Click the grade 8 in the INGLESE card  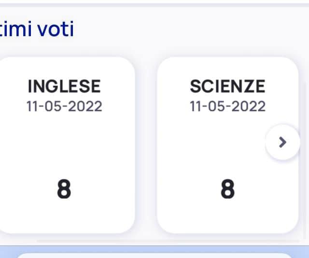pyautogui.click(x=64, y=189)
